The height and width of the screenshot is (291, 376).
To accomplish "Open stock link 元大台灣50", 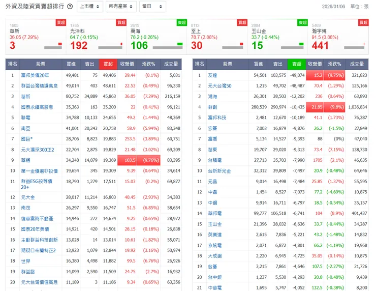I will click(220, 86).
